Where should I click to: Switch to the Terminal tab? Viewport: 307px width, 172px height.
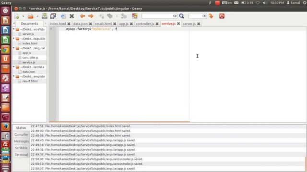point(21,155)
